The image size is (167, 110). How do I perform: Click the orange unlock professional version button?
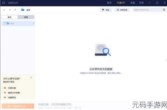[18, 106]
